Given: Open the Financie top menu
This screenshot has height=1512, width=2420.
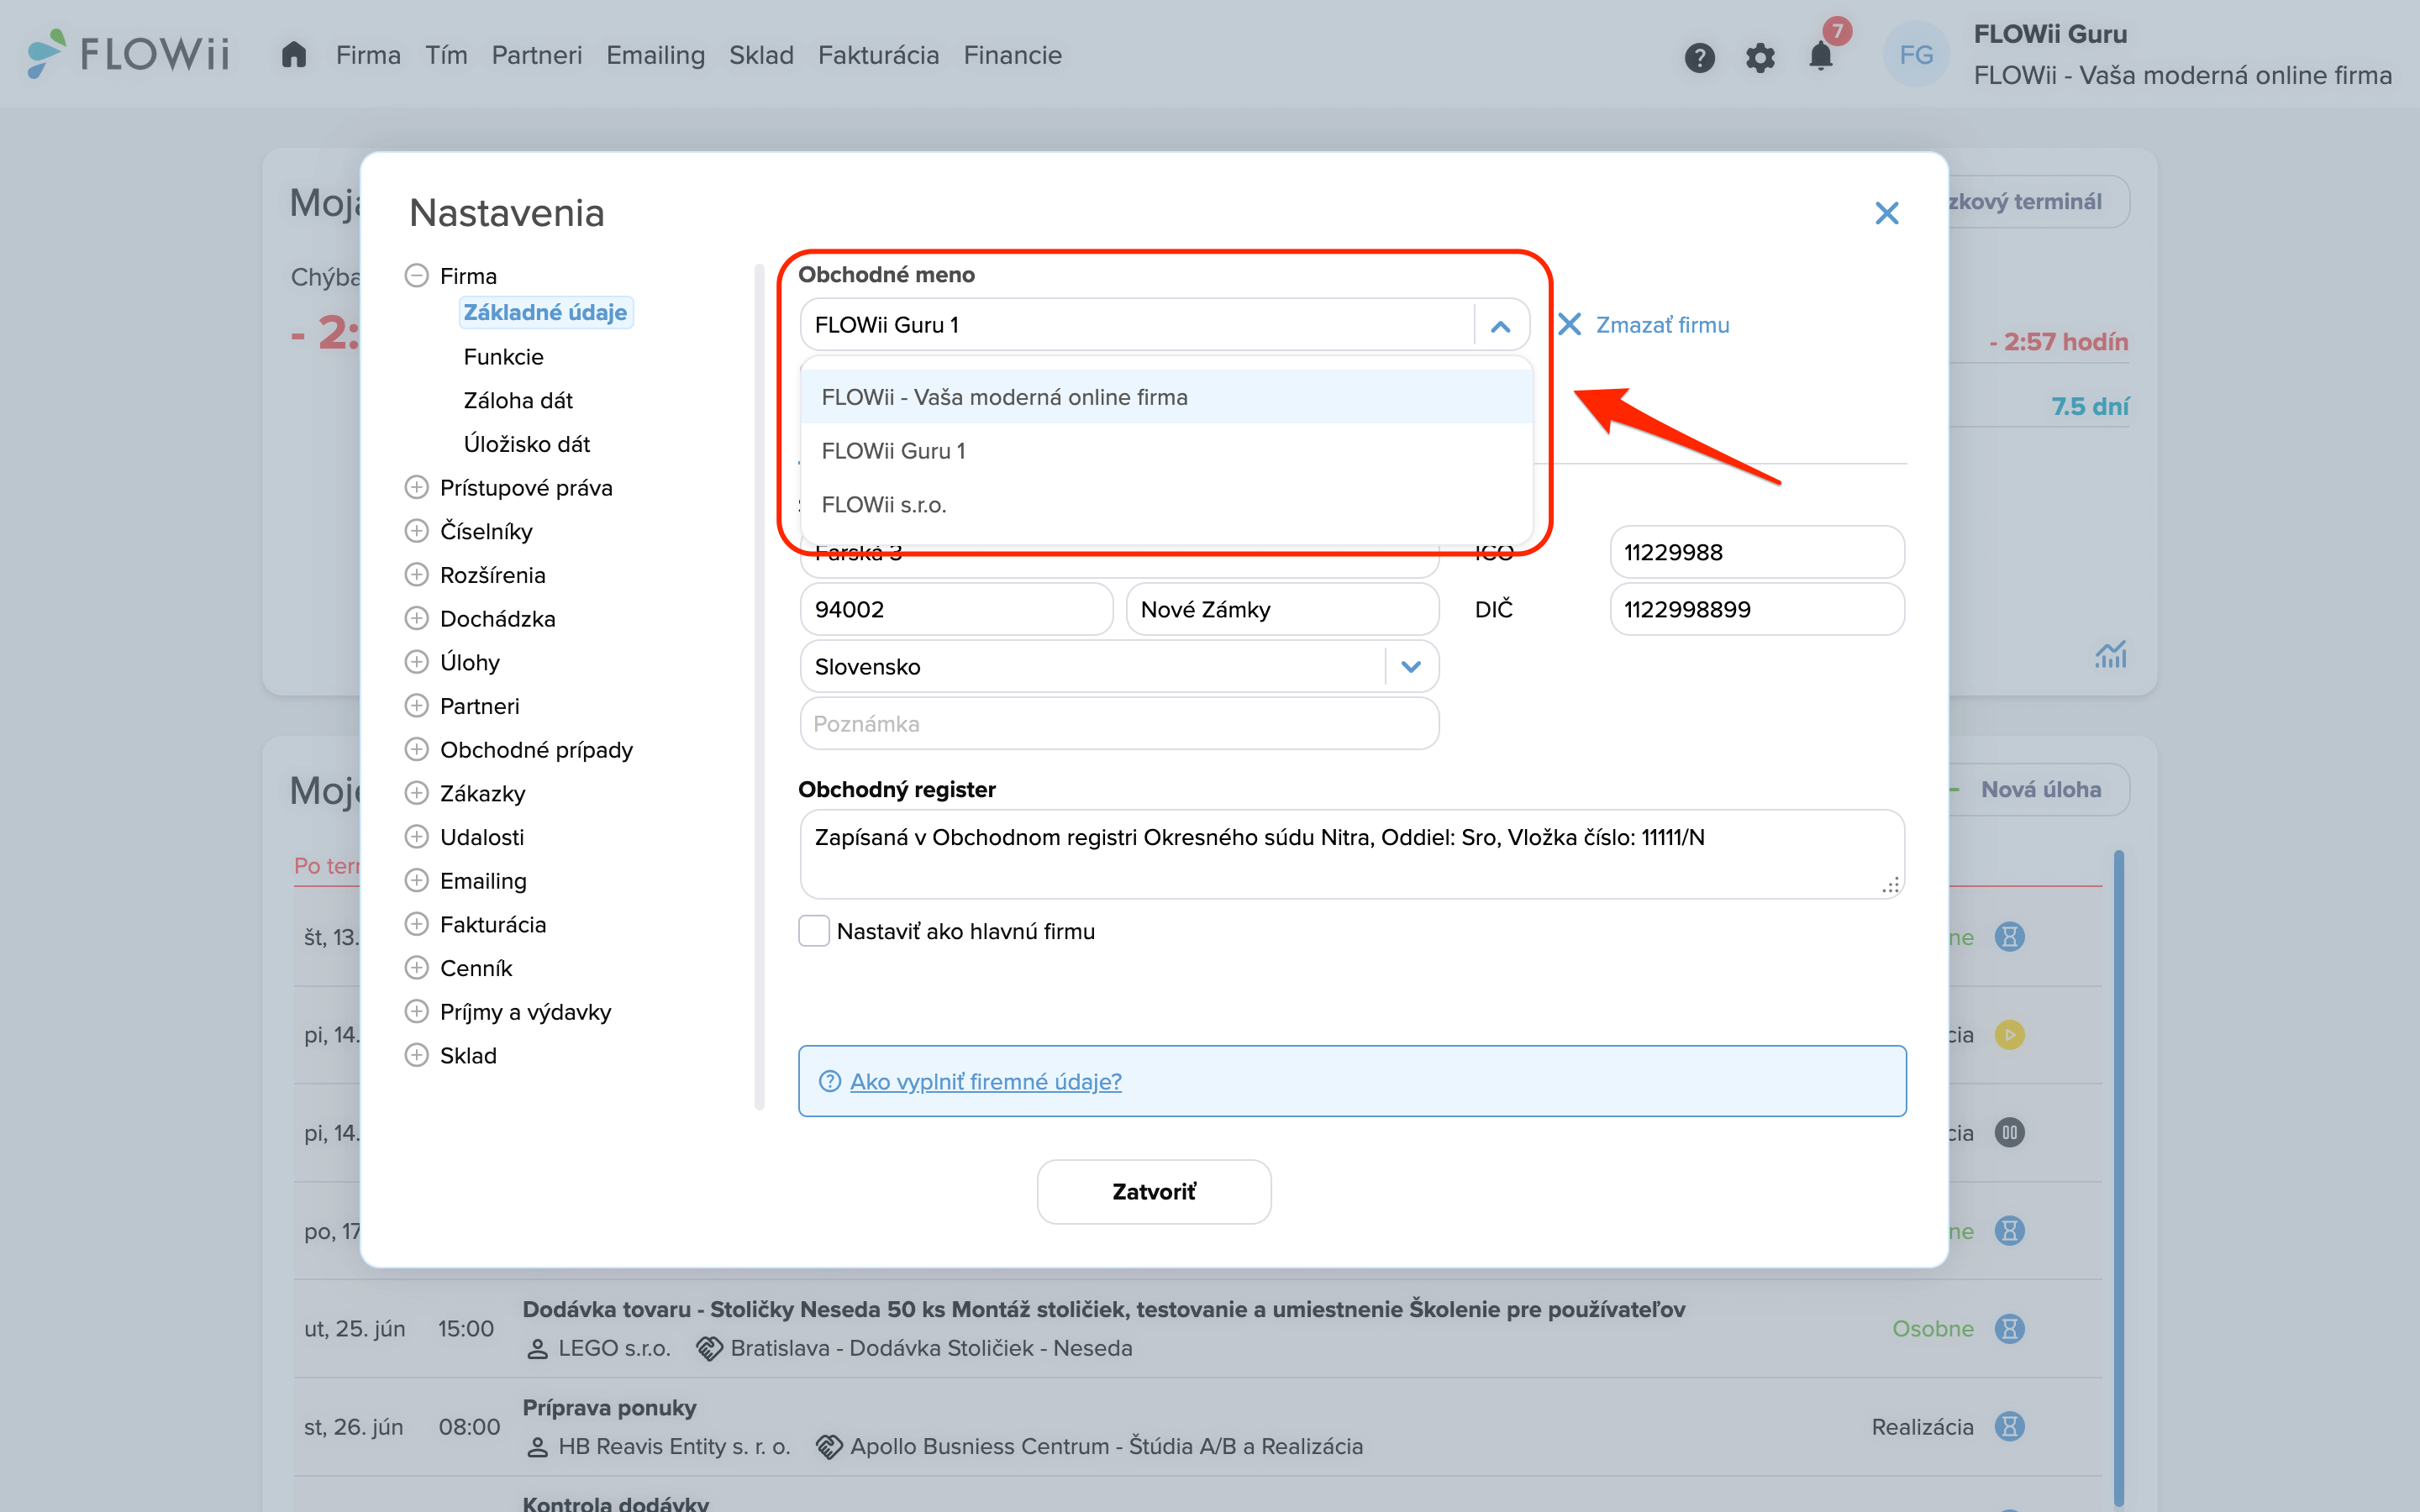Looking at the screenshot, I should (1012, 55).
